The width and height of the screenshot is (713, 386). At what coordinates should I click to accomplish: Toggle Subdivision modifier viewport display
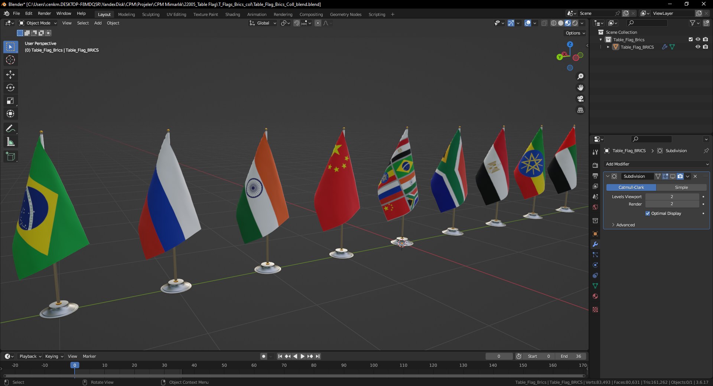click(673, 176)
